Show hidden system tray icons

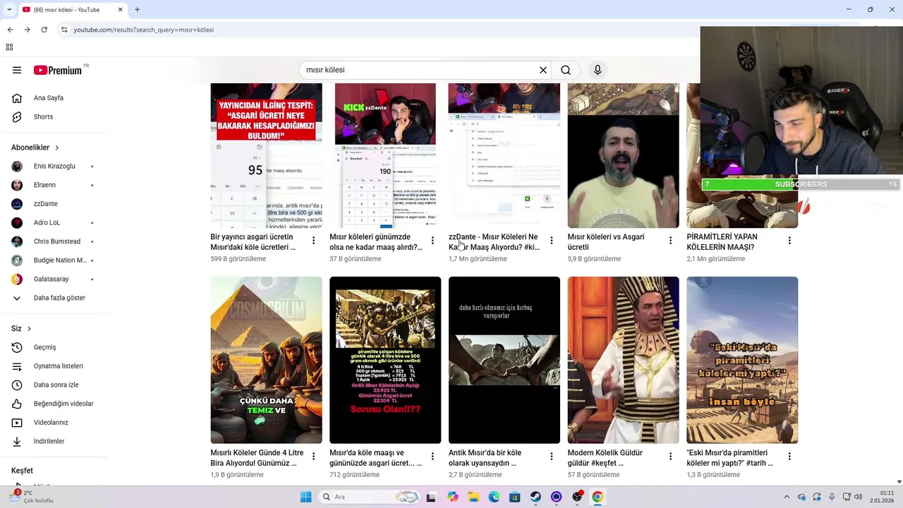[x=787, y=497]
